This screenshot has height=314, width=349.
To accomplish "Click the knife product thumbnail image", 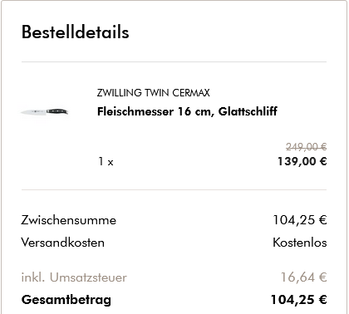I will 45,112.
